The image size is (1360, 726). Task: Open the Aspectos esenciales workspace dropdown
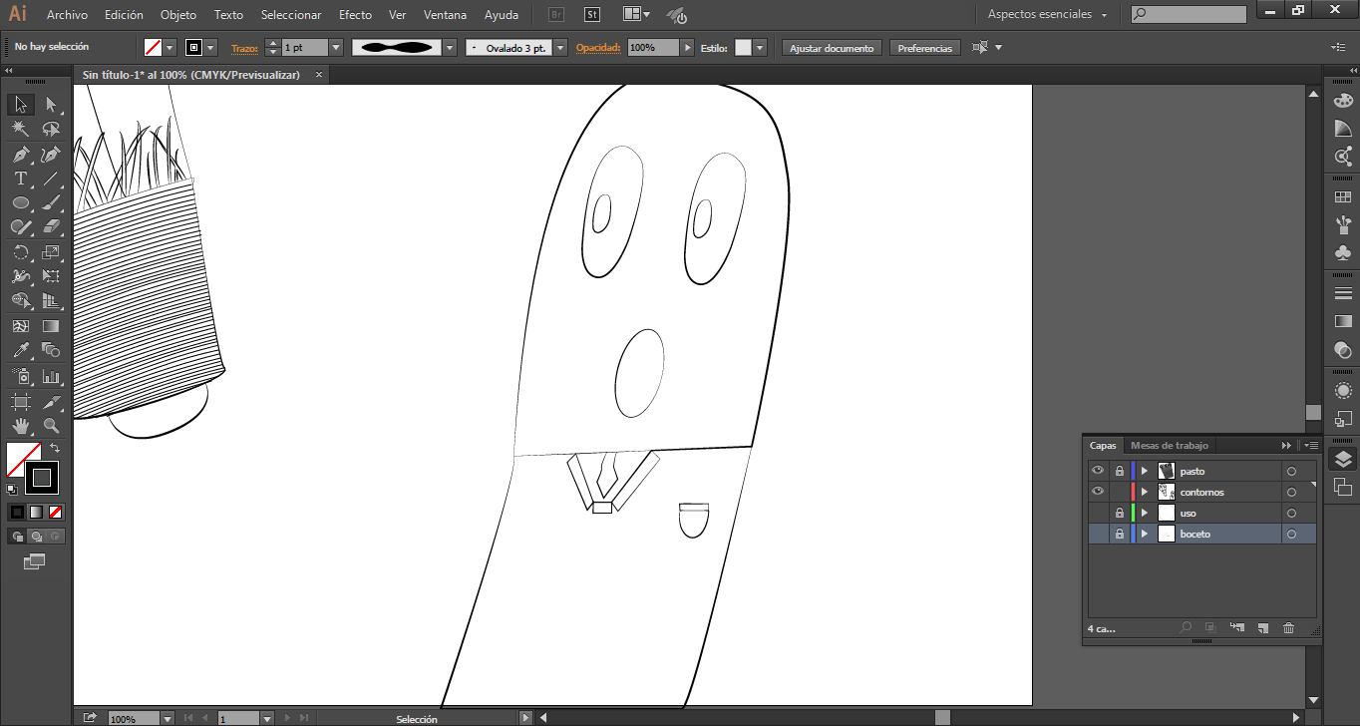tap(1047, 15)
